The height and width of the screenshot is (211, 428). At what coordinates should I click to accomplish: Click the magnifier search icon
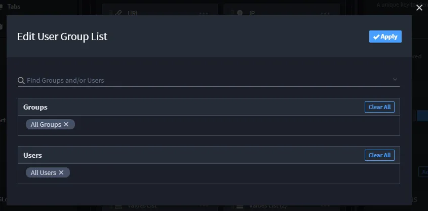[x=21, y=80]
